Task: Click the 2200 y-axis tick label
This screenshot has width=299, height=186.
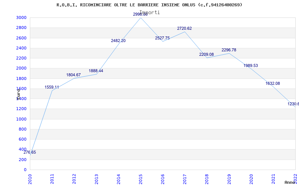Action: 22,58
